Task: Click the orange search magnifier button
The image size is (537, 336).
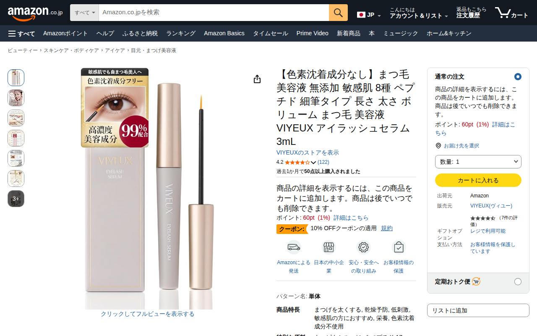Action: (x=338, y=13)
